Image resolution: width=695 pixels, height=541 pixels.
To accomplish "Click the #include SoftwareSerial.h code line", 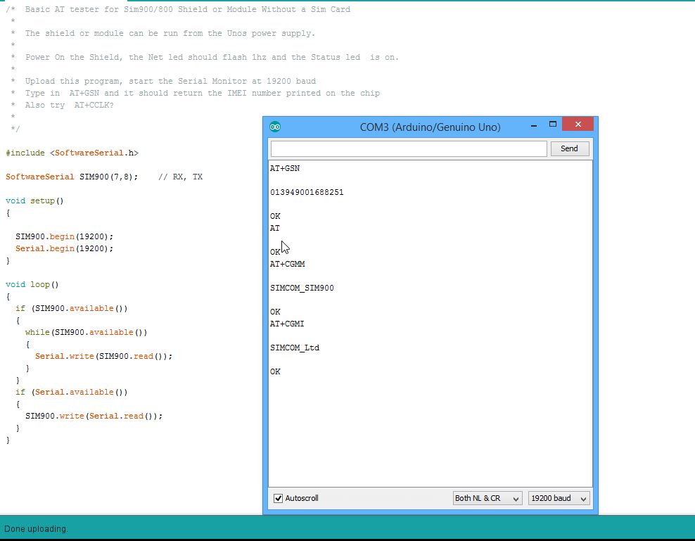I will [72, 153].
